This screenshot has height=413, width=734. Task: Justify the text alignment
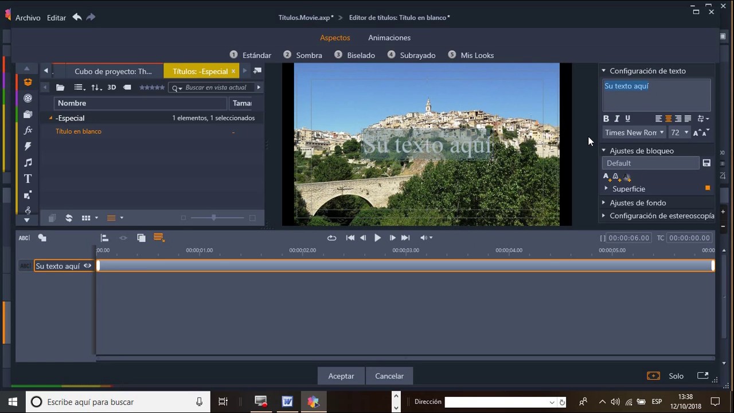pyautogui.click(x=688, y=119)
